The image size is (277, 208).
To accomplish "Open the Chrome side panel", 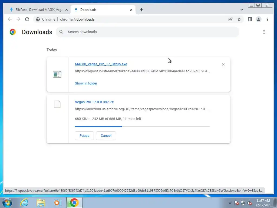I will pyautogui.click(x=250, y=19).
